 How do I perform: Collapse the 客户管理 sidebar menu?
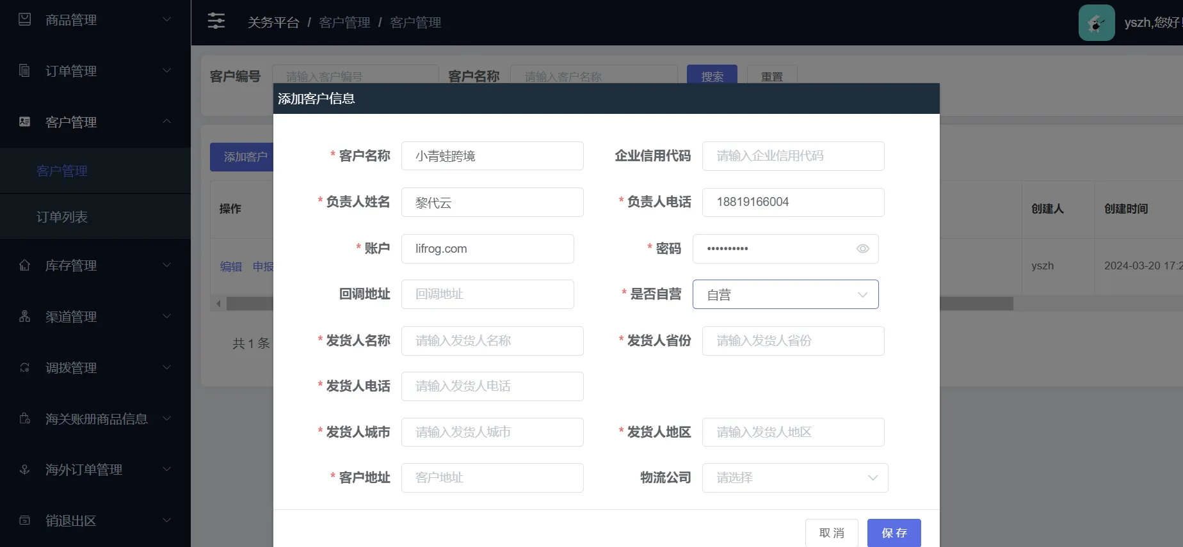coord(166,122)
